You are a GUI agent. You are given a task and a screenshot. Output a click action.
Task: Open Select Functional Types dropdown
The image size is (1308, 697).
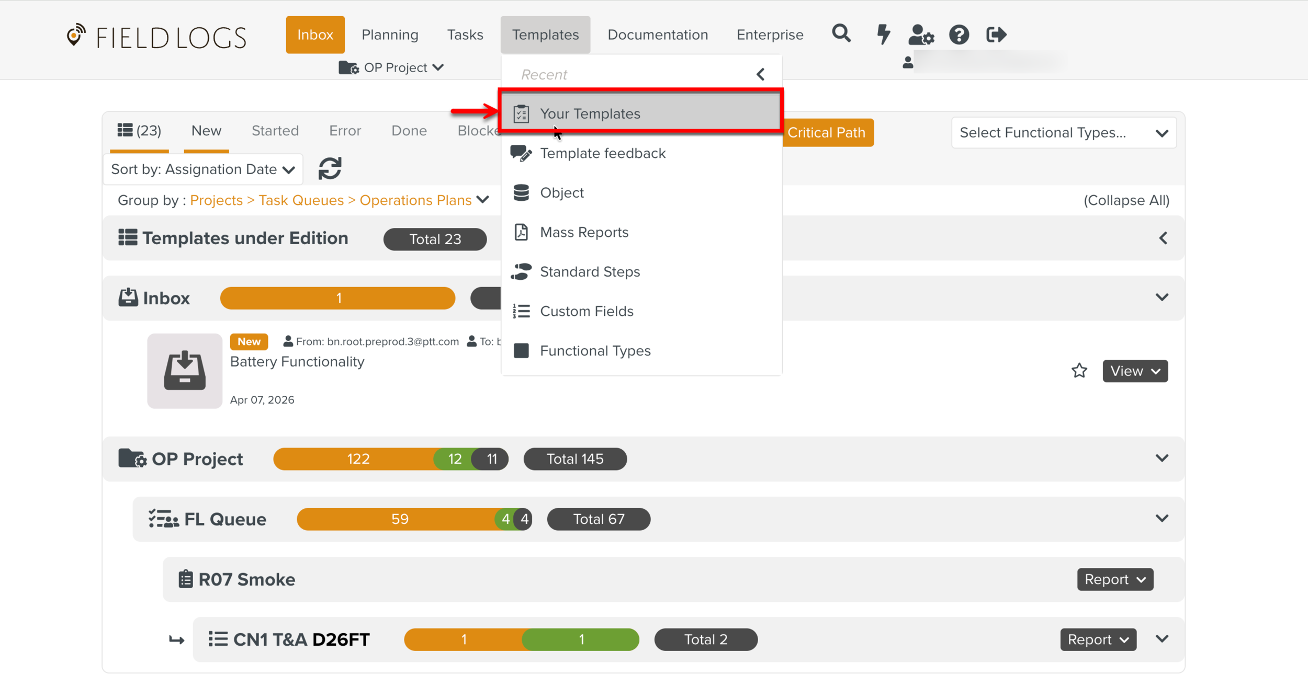pos(1063,133)
